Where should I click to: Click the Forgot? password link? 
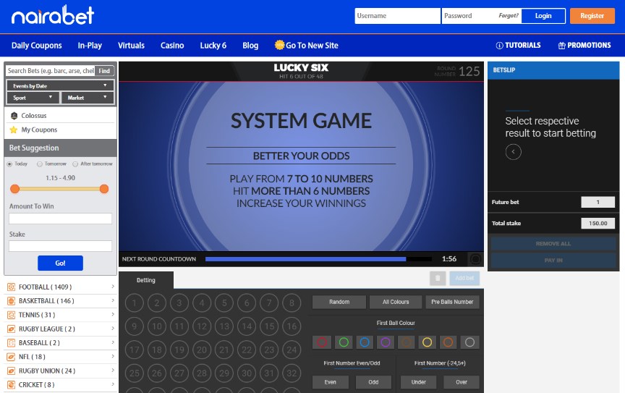pos(509,15)
